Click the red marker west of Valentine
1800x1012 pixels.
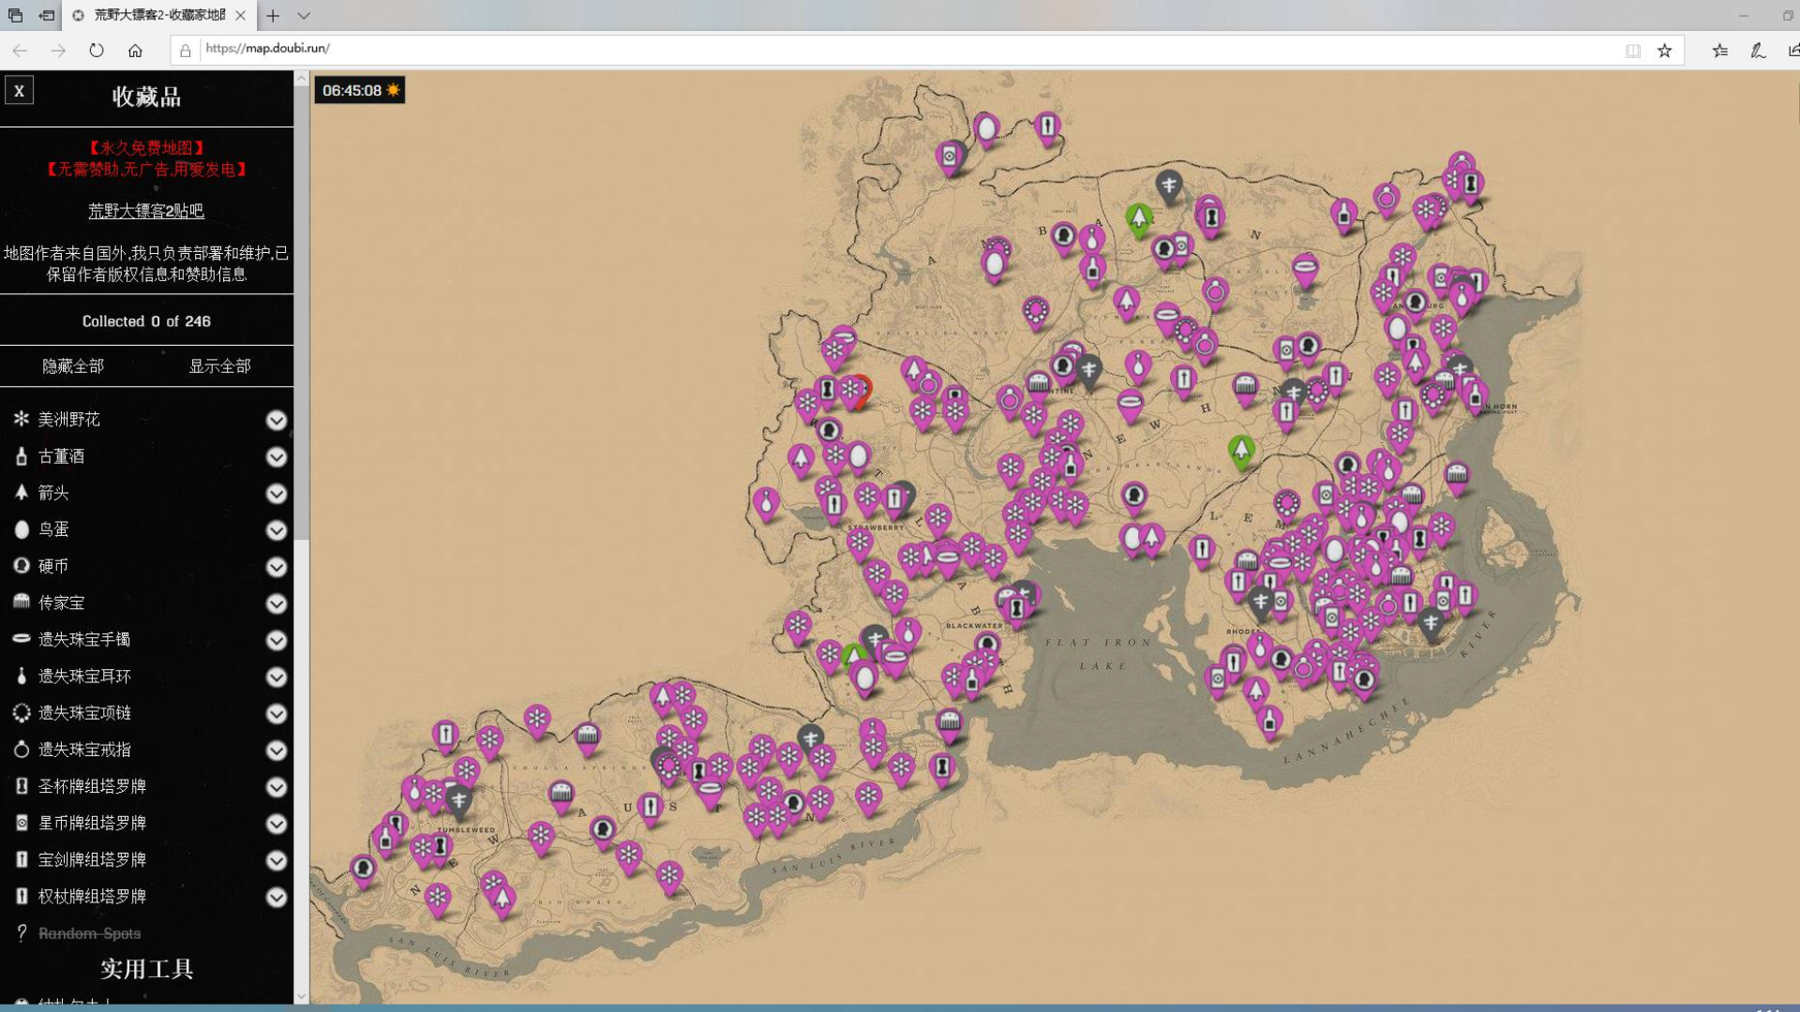[863, 389]
